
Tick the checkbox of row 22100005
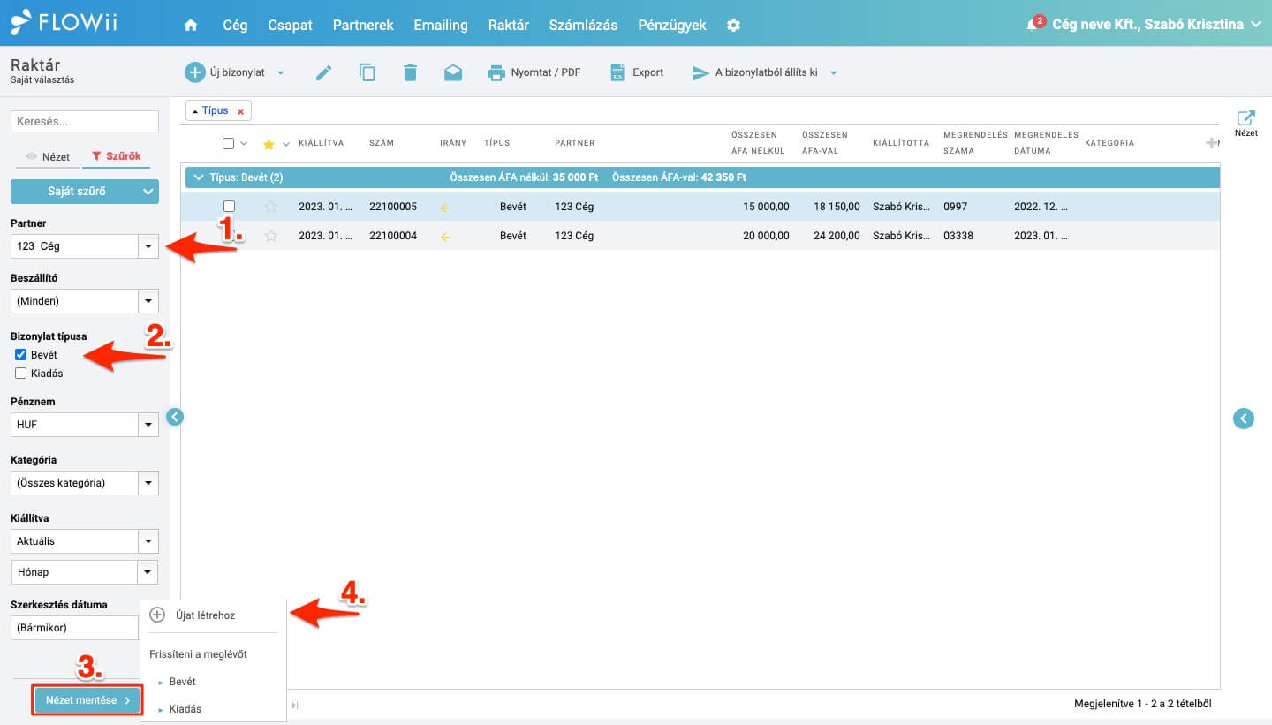pos(229,207)
